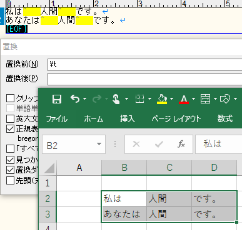Click the [EOF] marker in text editor
This screenshot has height=230, width=242.
click(x=16, y=29)
